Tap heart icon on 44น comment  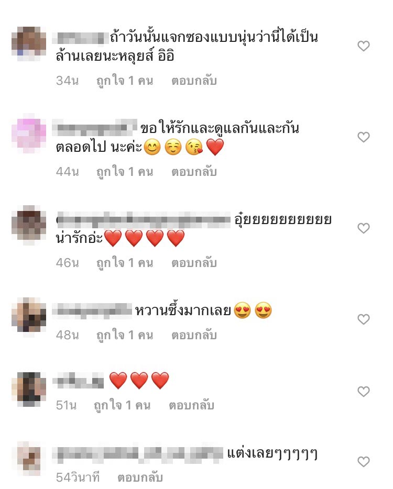pos(363,137)
